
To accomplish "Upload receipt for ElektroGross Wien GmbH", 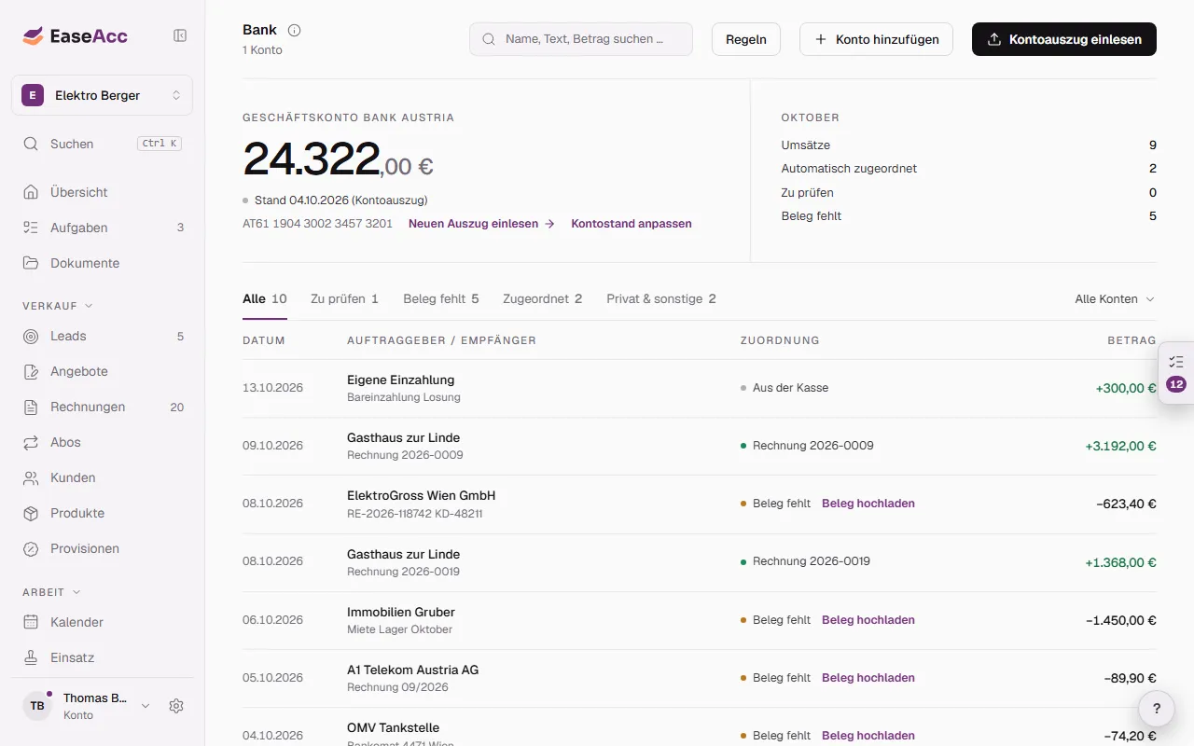I will 868,504.
